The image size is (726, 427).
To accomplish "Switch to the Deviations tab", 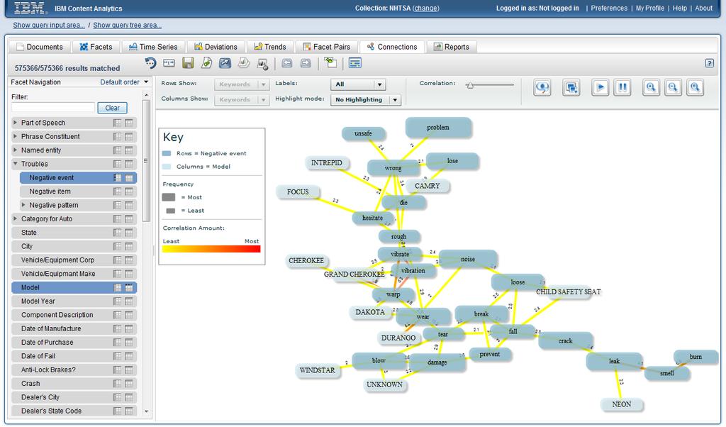I will tap(216, 47).
